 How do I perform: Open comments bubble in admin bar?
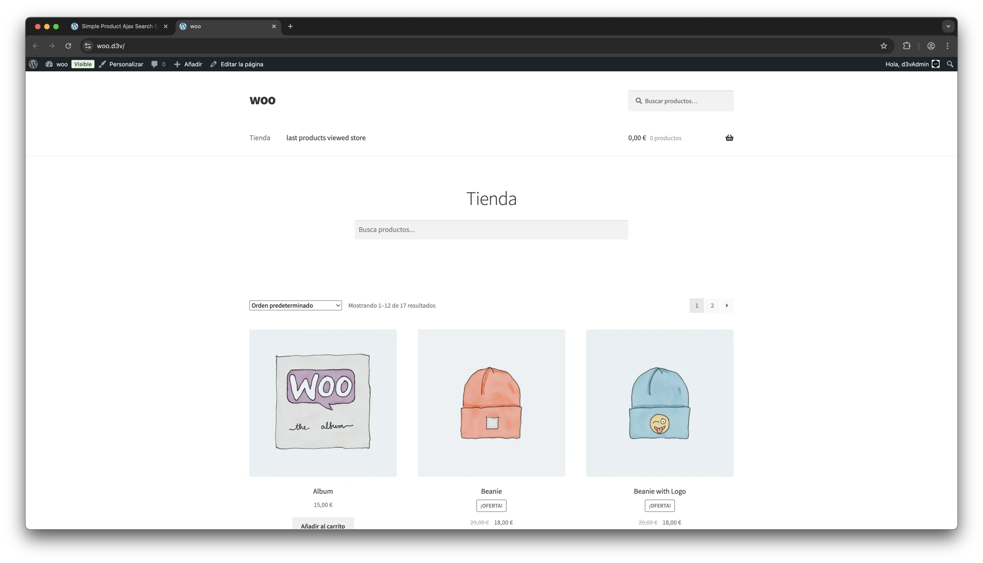[158, 64]
